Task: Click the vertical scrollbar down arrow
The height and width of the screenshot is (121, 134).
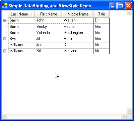Action: [x=130, y=111]
